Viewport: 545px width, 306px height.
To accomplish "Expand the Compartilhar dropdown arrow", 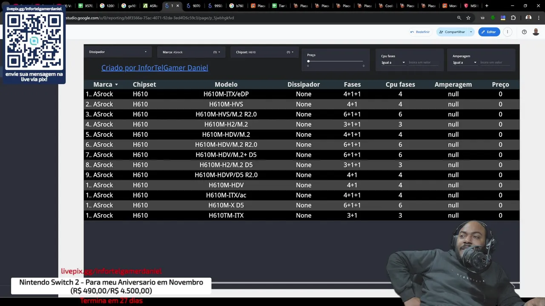I will [x=471, y=32].
